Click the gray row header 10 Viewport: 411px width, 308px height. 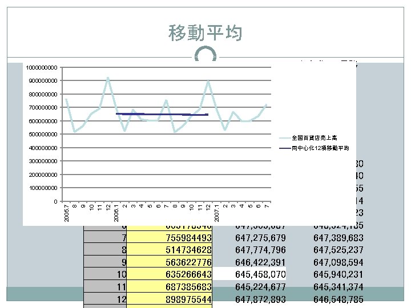tap(105, 274)
